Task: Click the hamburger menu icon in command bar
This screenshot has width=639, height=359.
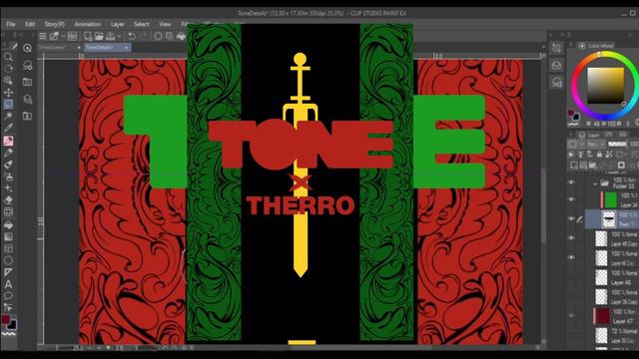Action: (43, 36)
